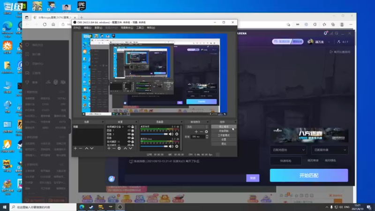Remove scene transition with minus icon
The height and width of the screenshot is (211, 375).
pyautogui.click(x=201, y=132)
